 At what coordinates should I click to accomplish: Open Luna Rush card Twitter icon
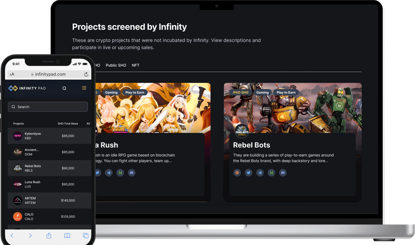(97, 173)
